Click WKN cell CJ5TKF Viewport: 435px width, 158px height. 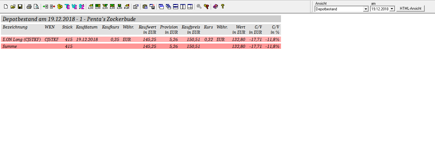[51, 39]
